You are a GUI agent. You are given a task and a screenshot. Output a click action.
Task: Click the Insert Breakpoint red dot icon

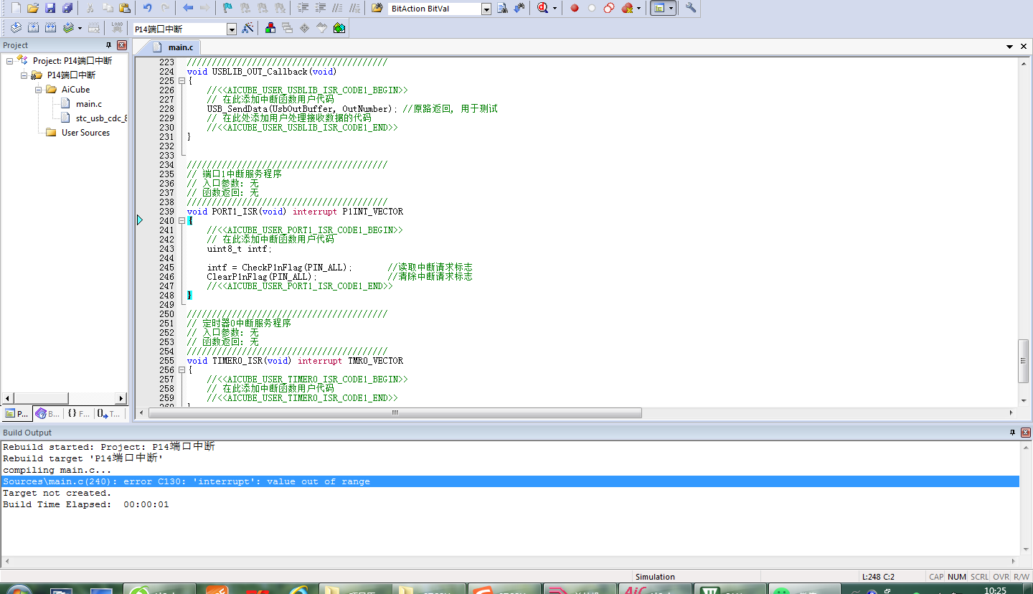pos(574,9)
